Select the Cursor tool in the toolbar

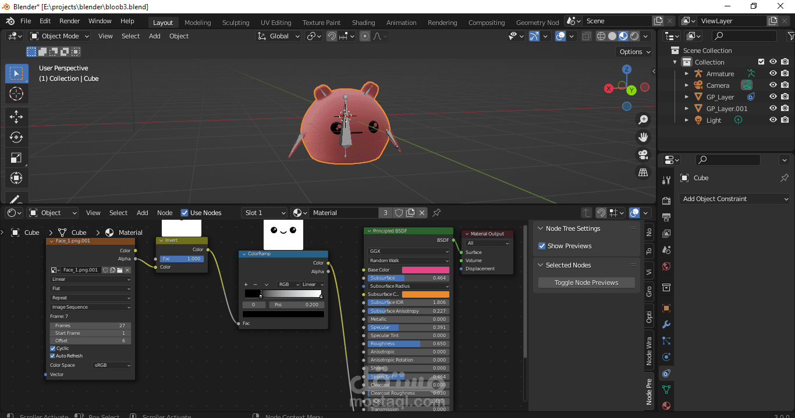[x=16, y=94]
